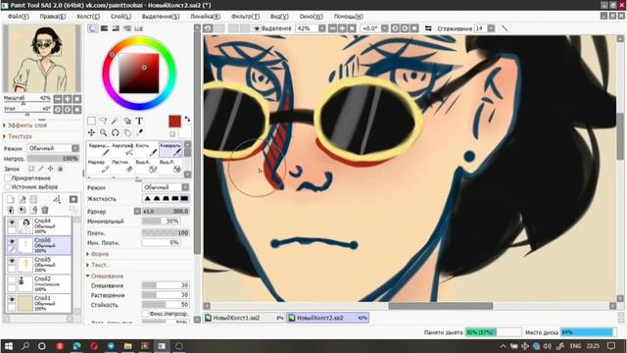
Task: Click the navigator preview thumbnail
Action: (x=42, y=59)
